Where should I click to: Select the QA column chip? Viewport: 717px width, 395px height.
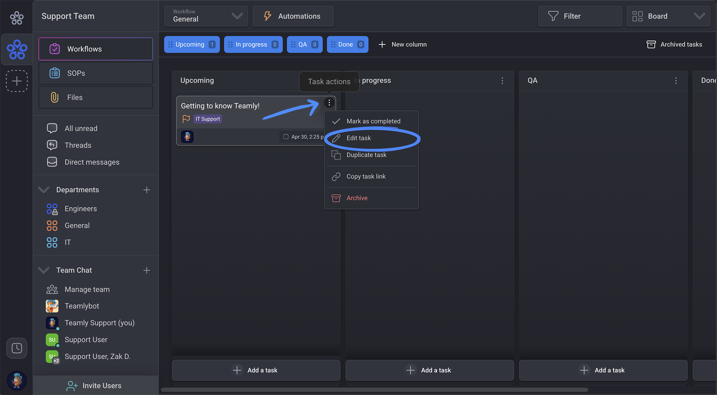pyautogui.click(x=305, y=44)
